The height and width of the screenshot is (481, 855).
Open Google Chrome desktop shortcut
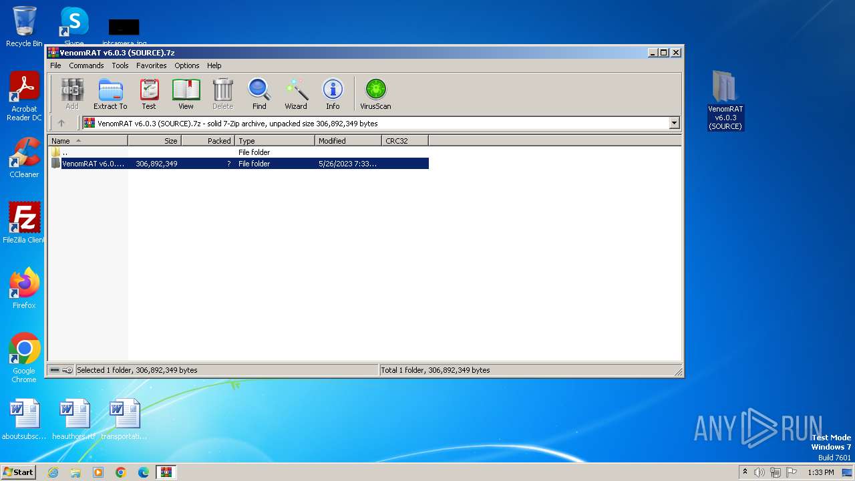pos(24,358)
